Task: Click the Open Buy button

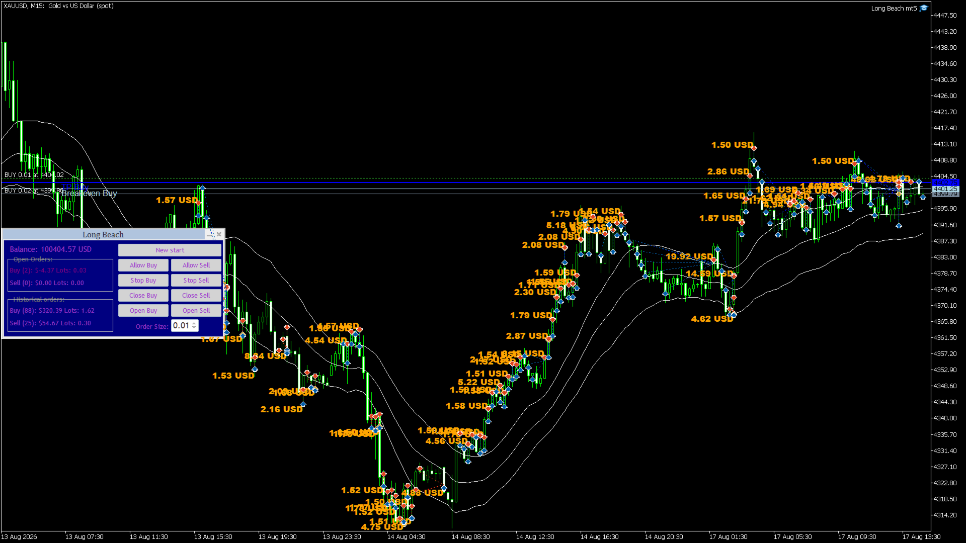Action: tap(143, 310)
